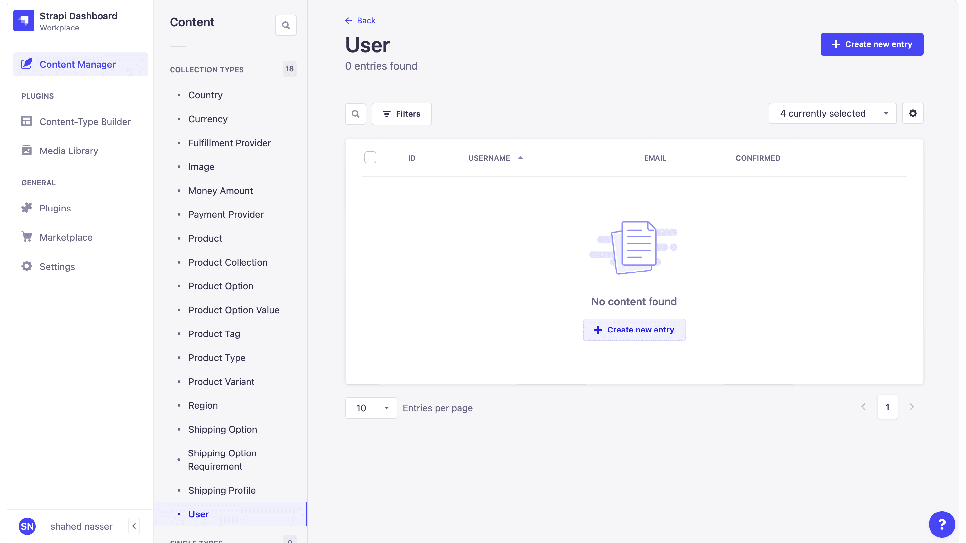Open the Marketplace
This screenshot has height=543, width=966.
tap(66, 237)
